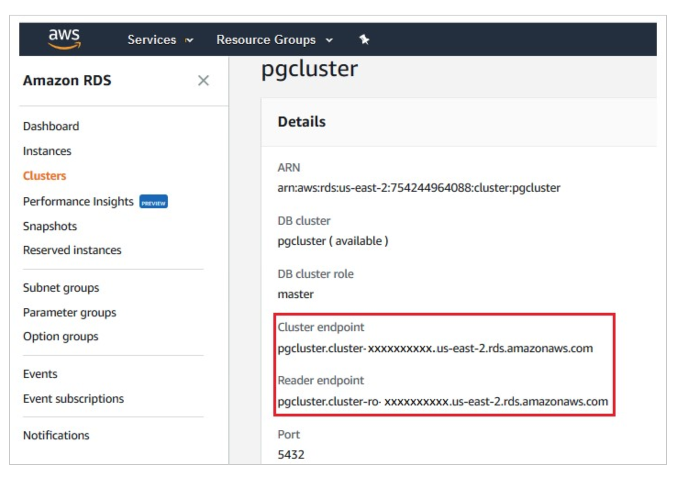Go to Dashboard in RDS sidebar
Viewport: 677px width, 477px height.
tap(51, 126)
